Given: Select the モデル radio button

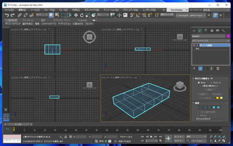Looking at the screenshot, I should click(199, 83).
